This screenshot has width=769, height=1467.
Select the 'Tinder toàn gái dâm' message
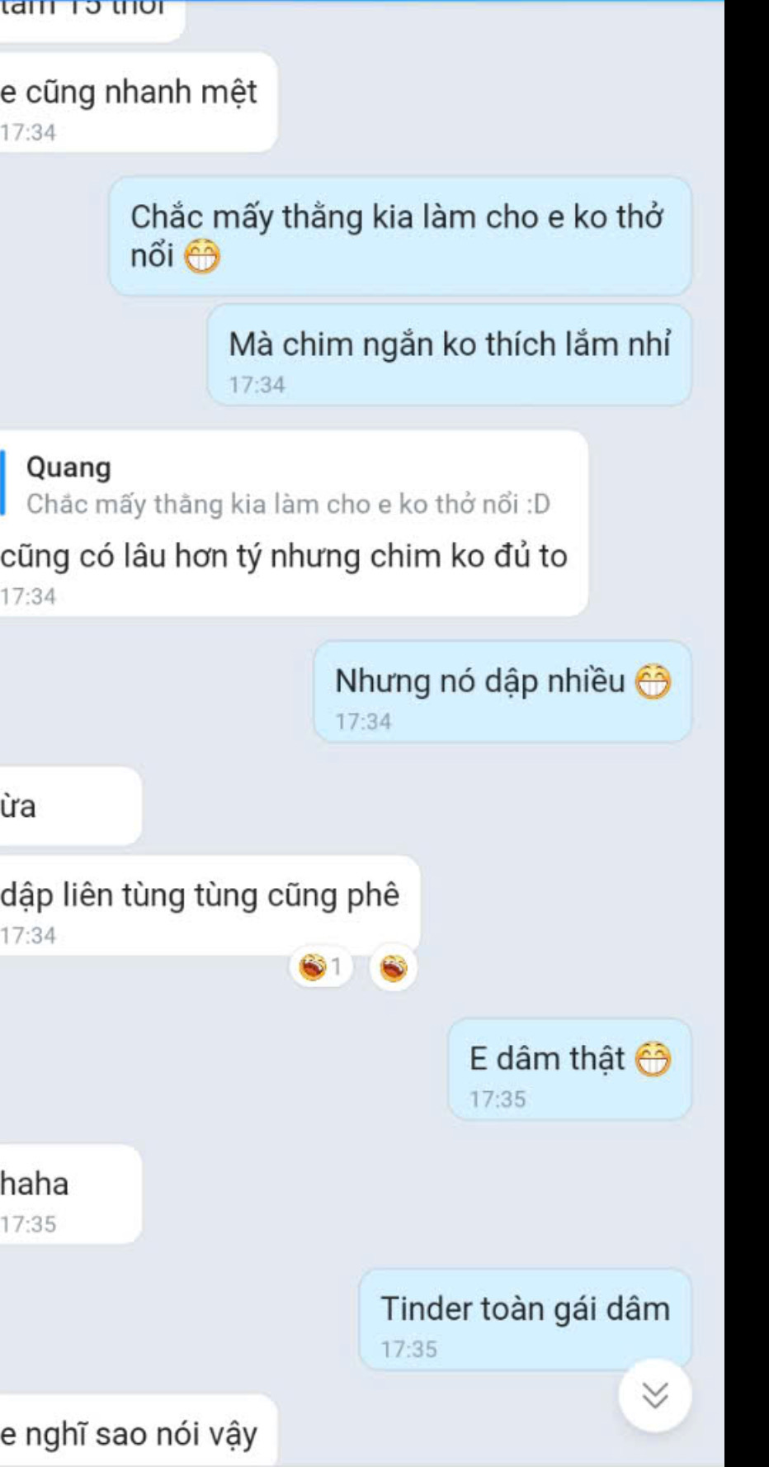(x=525, y=1319)
